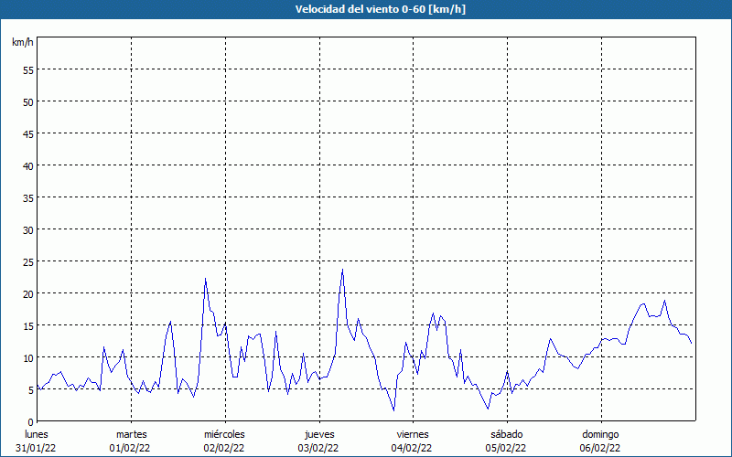Viewport: 732px width, 457px height.
Task: Click the '10' y-axis value
Action: (28, 358)
